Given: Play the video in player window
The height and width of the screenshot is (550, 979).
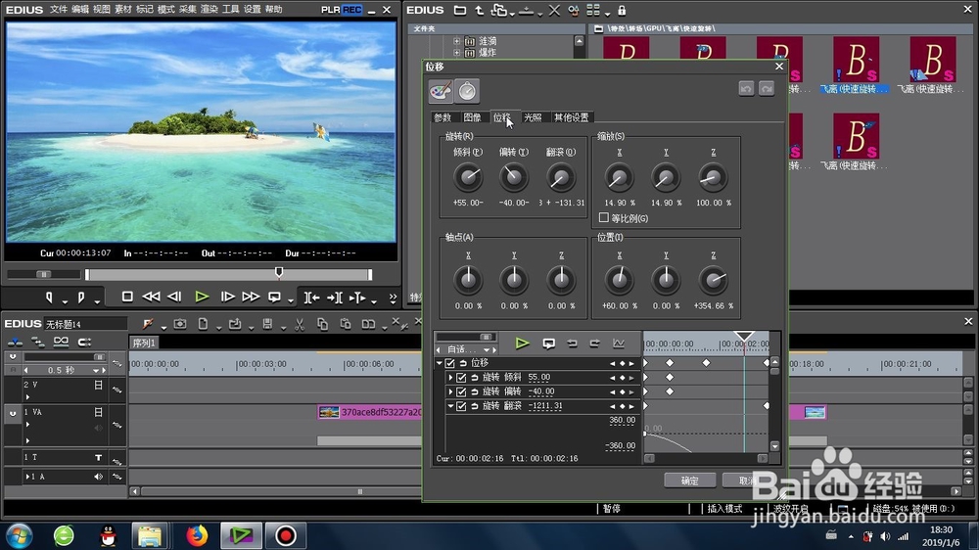Looking at the screenshot, I should click(201, 298).
